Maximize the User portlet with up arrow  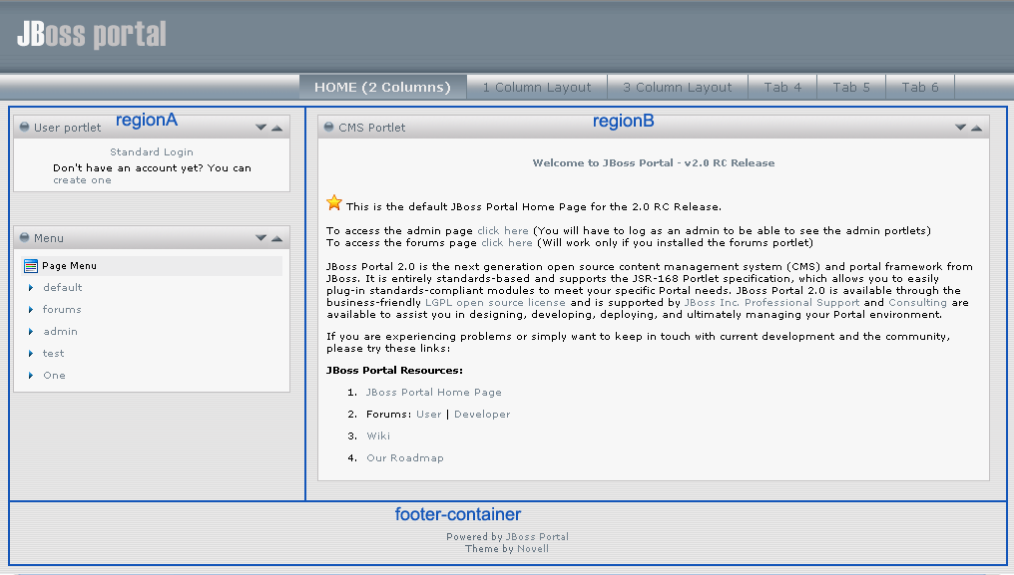pyautogui.click(x=276, y=128)
